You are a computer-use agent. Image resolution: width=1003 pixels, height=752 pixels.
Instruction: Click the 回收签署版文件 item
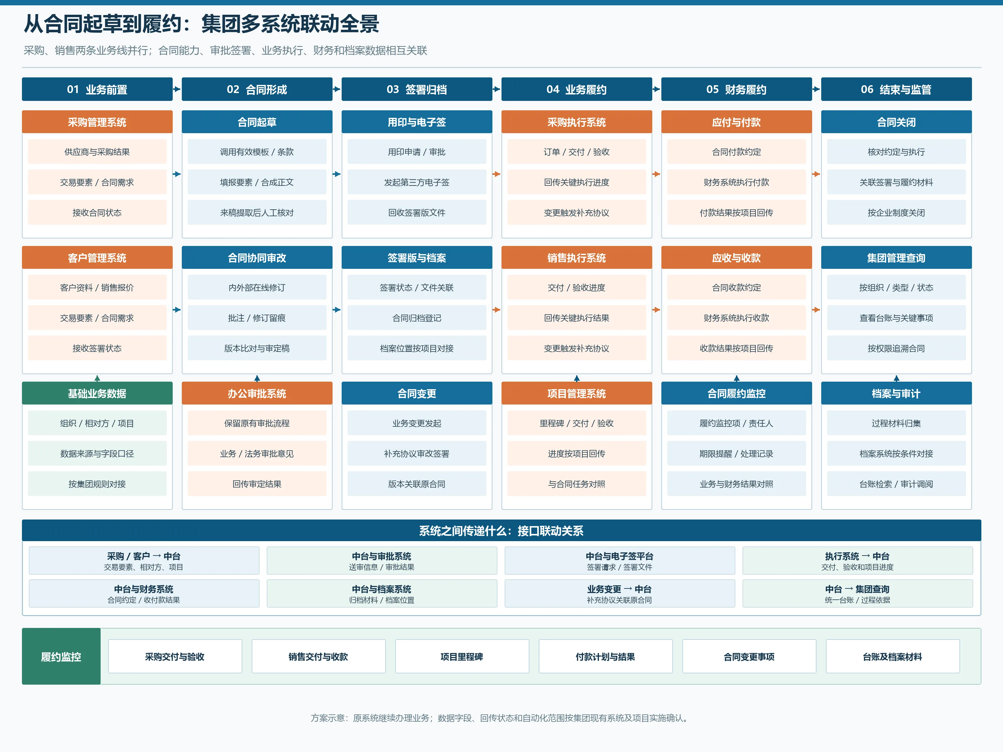[417, 212]
